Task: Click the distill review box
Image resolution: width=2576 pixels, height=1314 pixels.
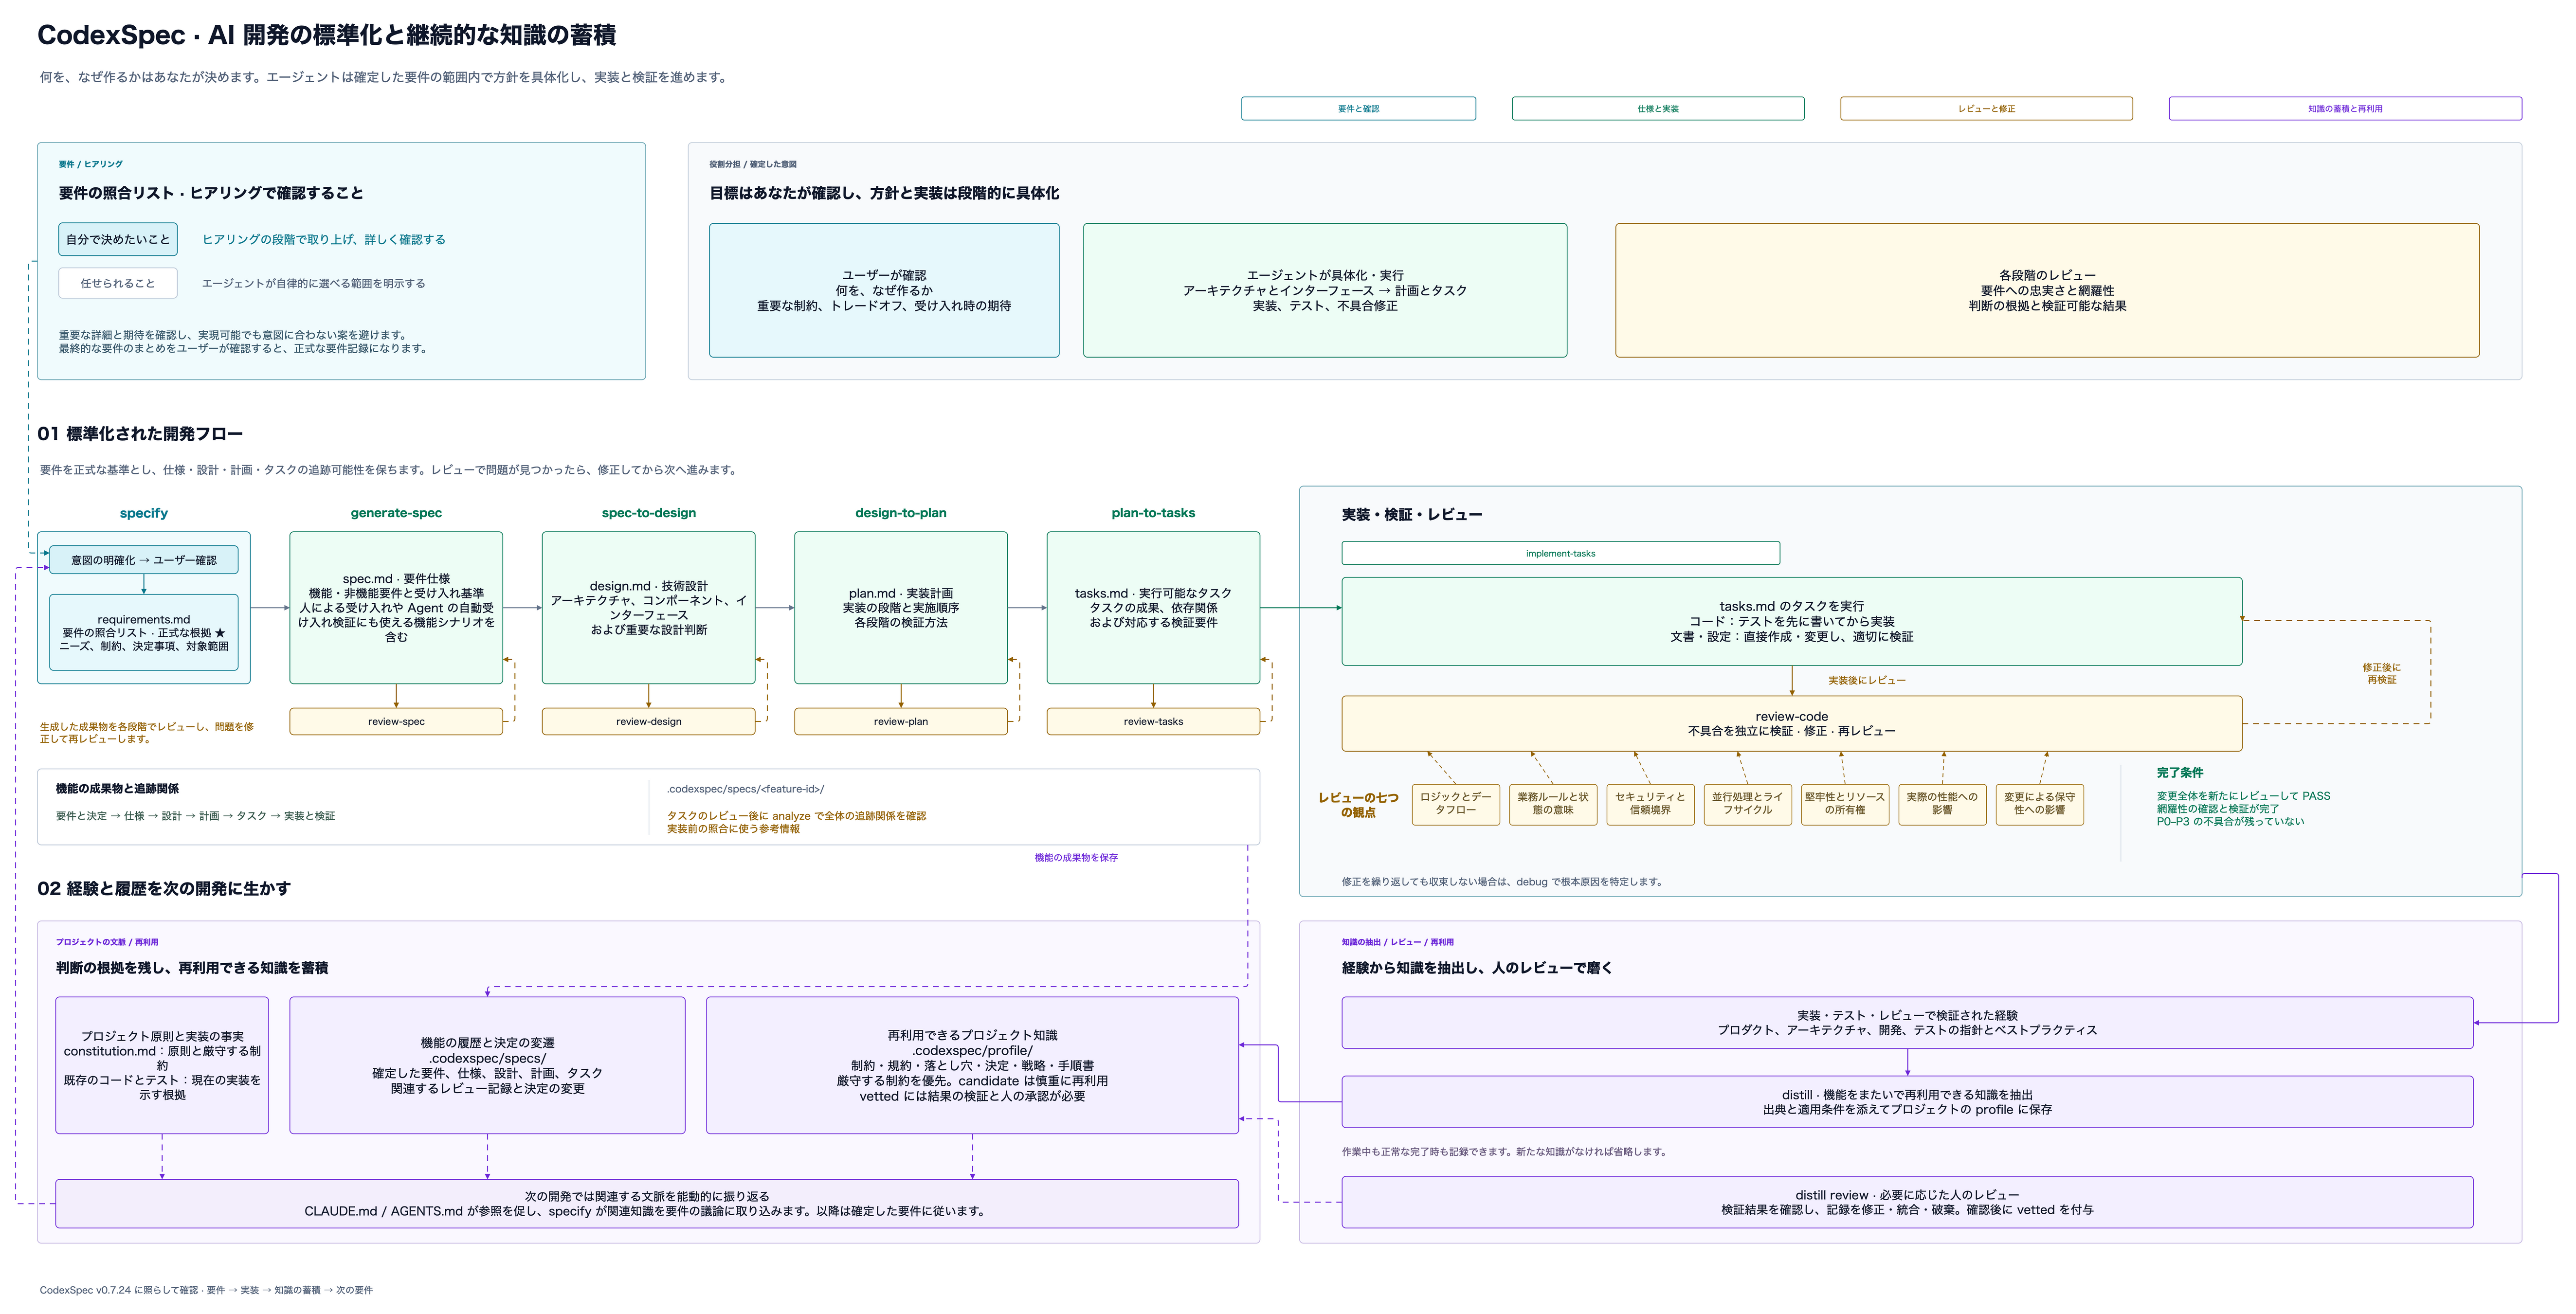Action: point(1907,1202)
